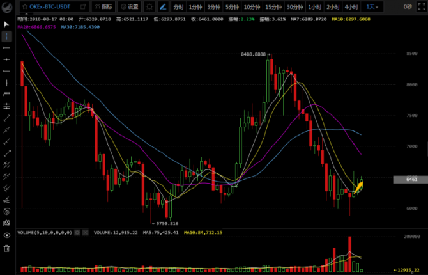Select the 15分钟 interval
Viewport: 428px width, 275px height.
click(273, 7)
